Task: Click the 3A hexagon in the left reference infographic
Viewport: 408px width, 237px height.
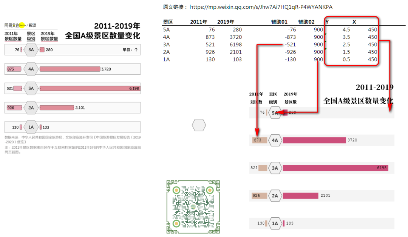Action: (x=31, y=88)
